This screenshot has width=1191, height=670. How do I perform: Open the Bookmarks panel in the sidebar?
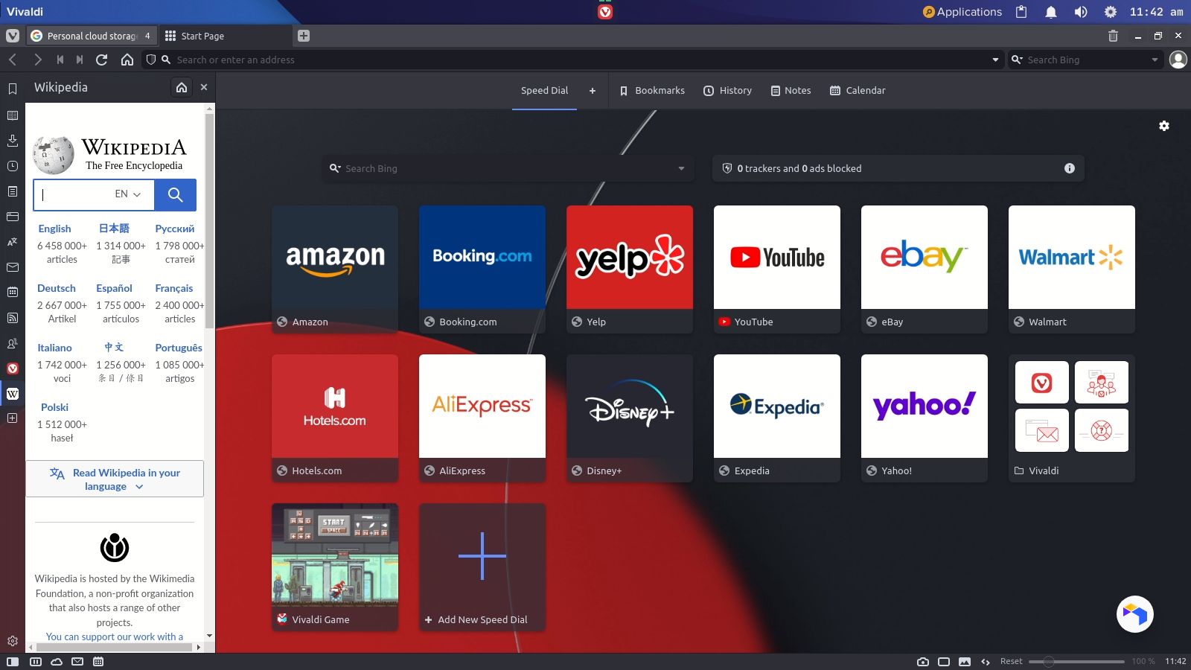[x=13, y=89]
